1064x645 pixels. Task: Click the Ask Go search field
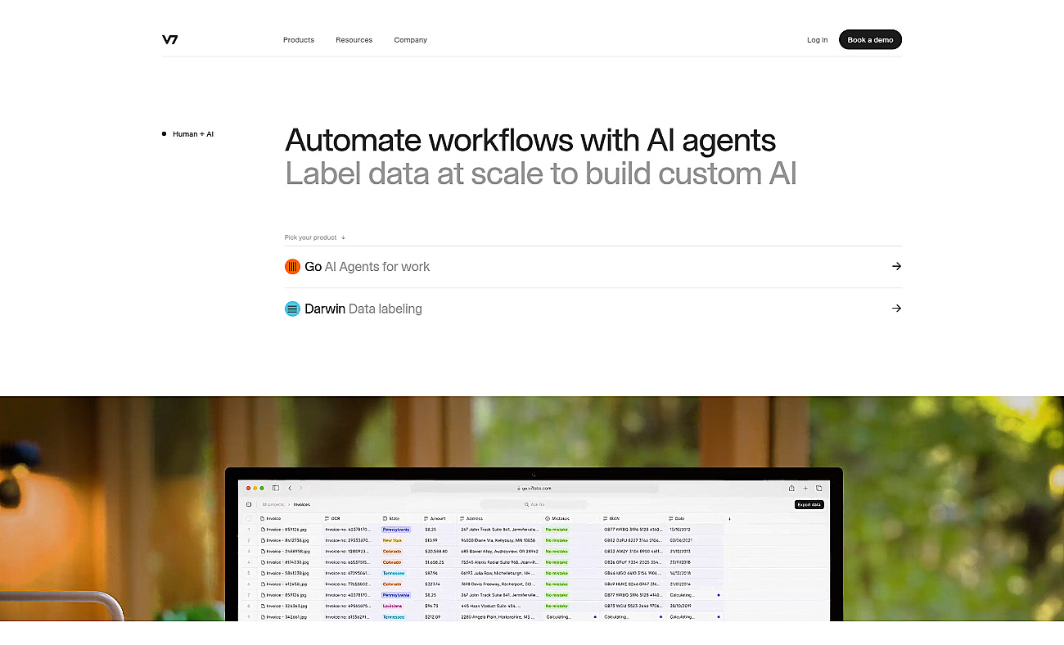[x=534, y=504]
